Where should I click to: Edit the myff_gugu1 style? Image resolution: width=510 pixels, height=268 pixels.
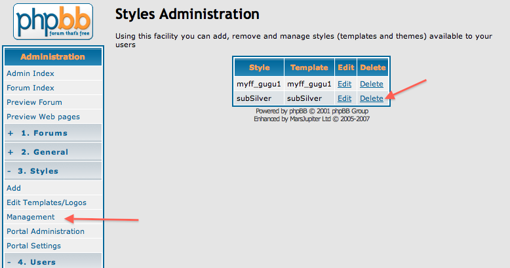pyautogui.click(x=344, y=84)
